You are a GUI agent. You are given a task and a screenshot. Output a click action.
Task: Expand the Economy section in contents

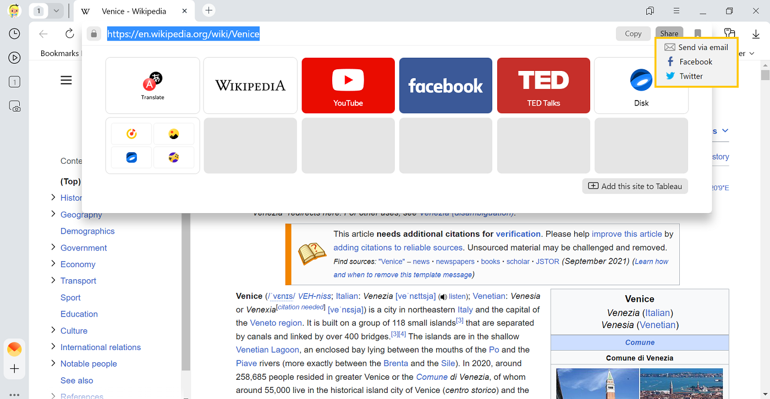(x=53, y=264)
